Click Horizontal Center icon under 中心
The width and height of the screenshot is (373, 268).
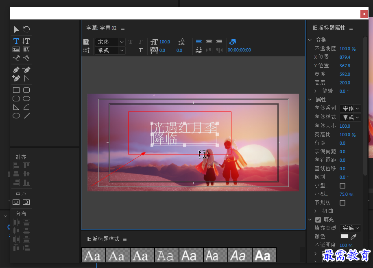click(16, 202)
